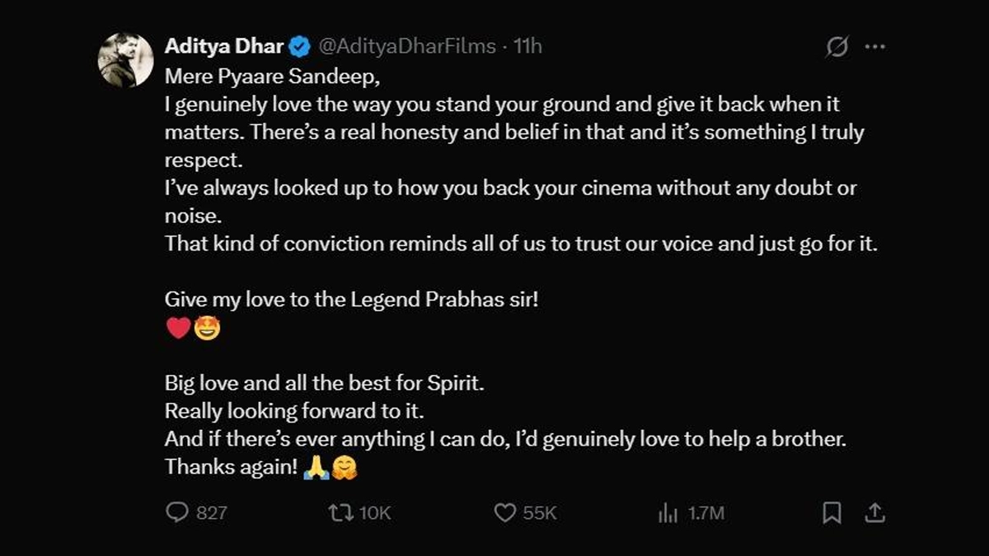Click the share upload arrow icon
Viewport: 989px width, 556px height.
point(874,512)
